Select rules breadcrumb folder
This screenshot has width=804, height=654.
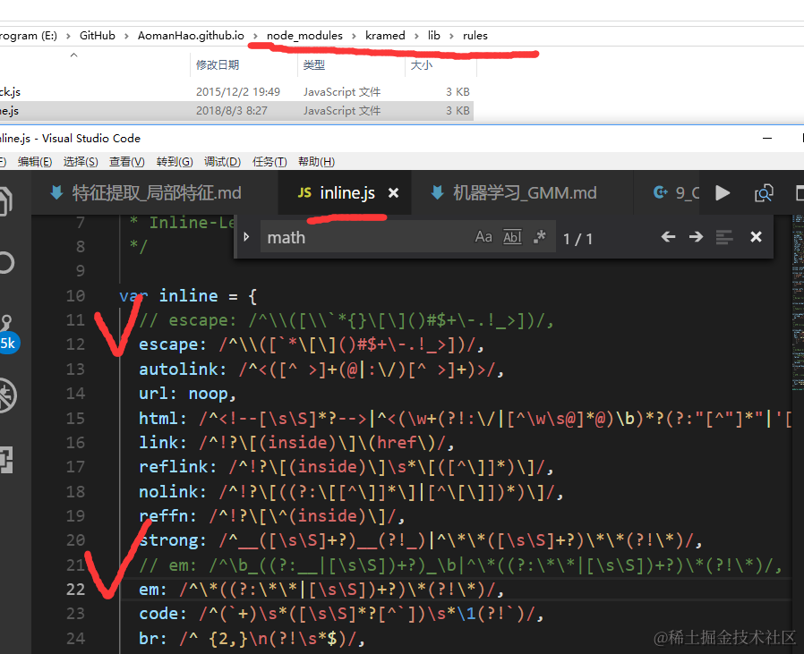click(475, 36)
